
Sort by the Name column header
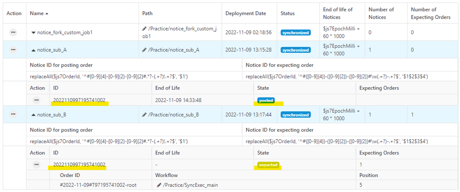point(37,13)
